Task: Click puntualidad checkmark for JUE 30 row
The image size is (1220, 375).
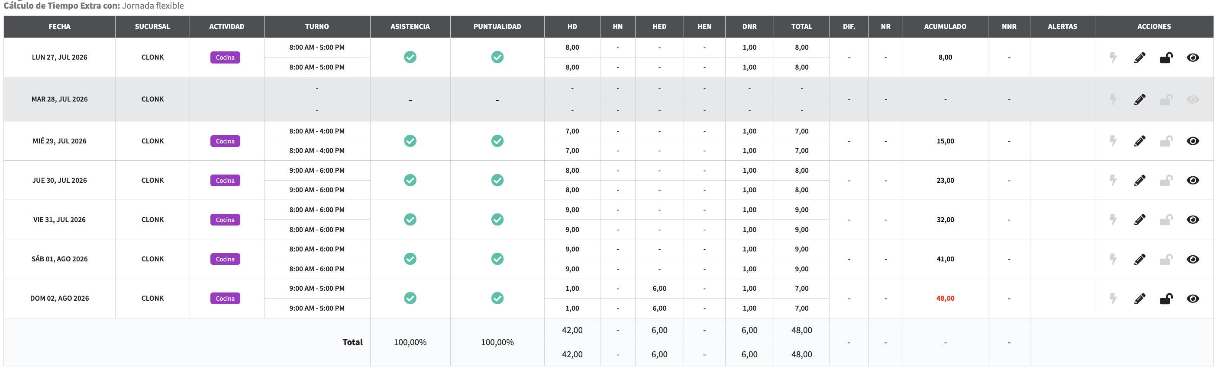Action: [x=497, y=180]
